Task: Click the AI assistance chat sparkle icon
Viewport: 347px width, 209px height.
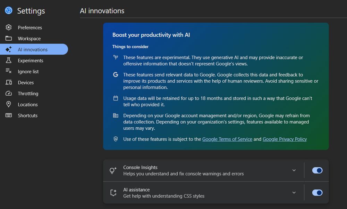Action: click(113, 193)
